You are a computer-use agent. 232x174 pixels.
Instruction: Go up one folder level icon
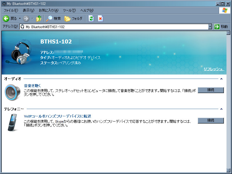pyautogui.click(x=39, y=19)
